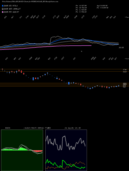Screen dimensions: 129x171
Task: Select the 'DOW ST: 973.5' legend text
Action: pos(11,6)
